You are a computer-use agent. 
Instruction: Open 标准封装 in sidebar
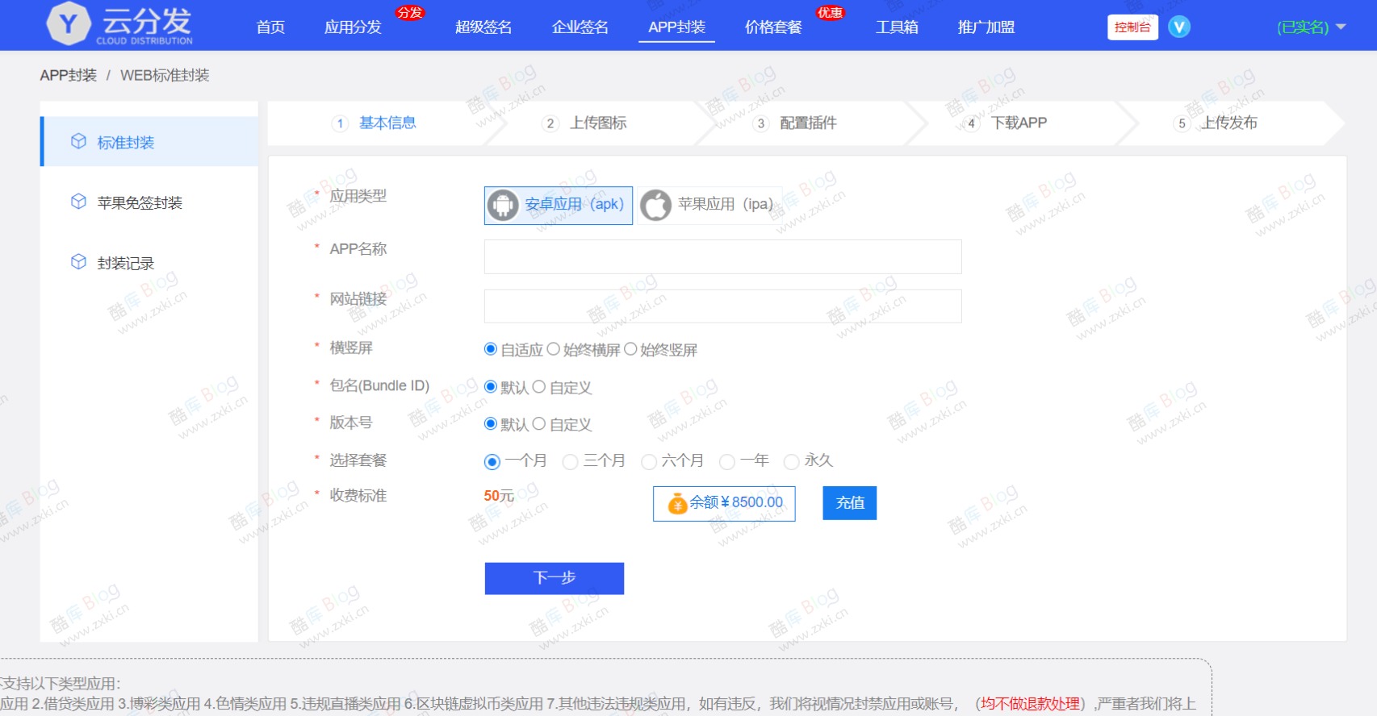(149, 142)
